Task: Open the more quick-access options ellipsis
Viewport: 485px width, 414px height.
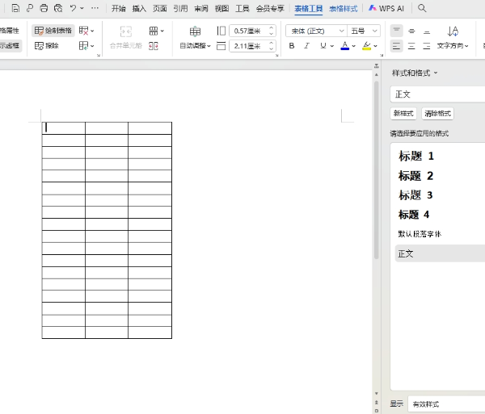Action: point(95,8)
